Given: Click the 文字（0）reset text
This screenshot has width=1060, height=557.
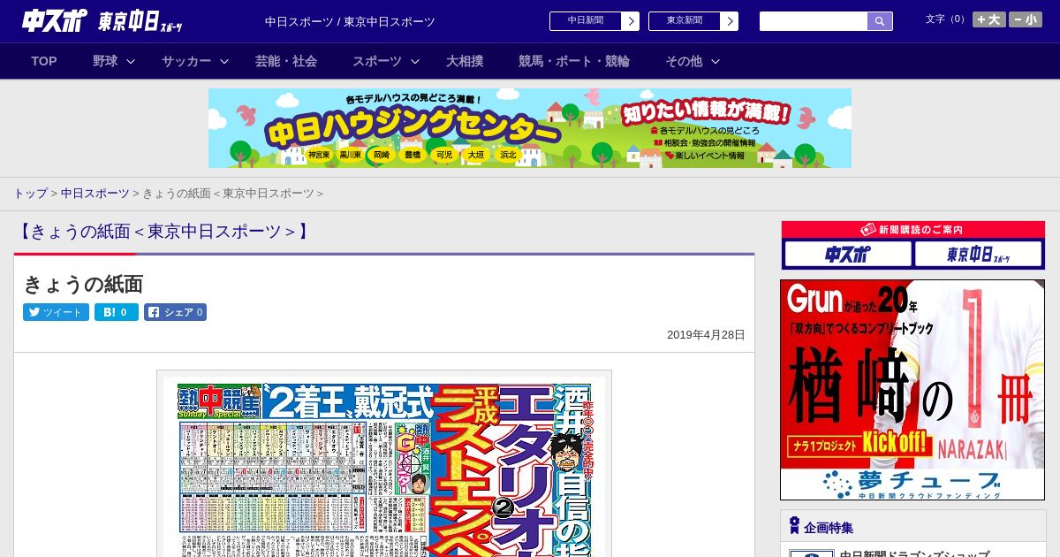Looking at the screenshot, I should [x=946, y=19].
